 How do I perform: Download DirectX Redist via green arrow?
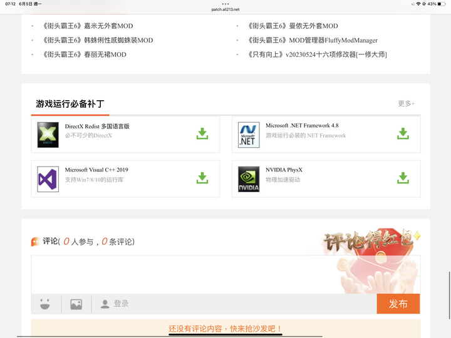(202, 134)
